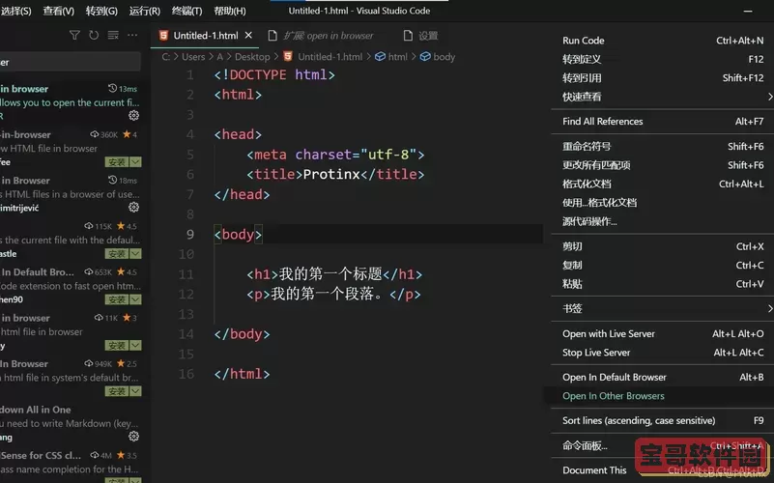Expand install options for 653K downloads extension
Image resolution: width=774 pixels, height=483 pixels.
135,299
